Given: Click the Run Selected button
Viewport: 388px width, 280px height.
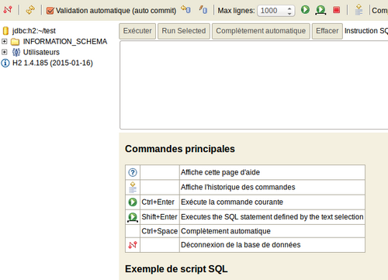Looking at the screenshot, I should [184, 31].
